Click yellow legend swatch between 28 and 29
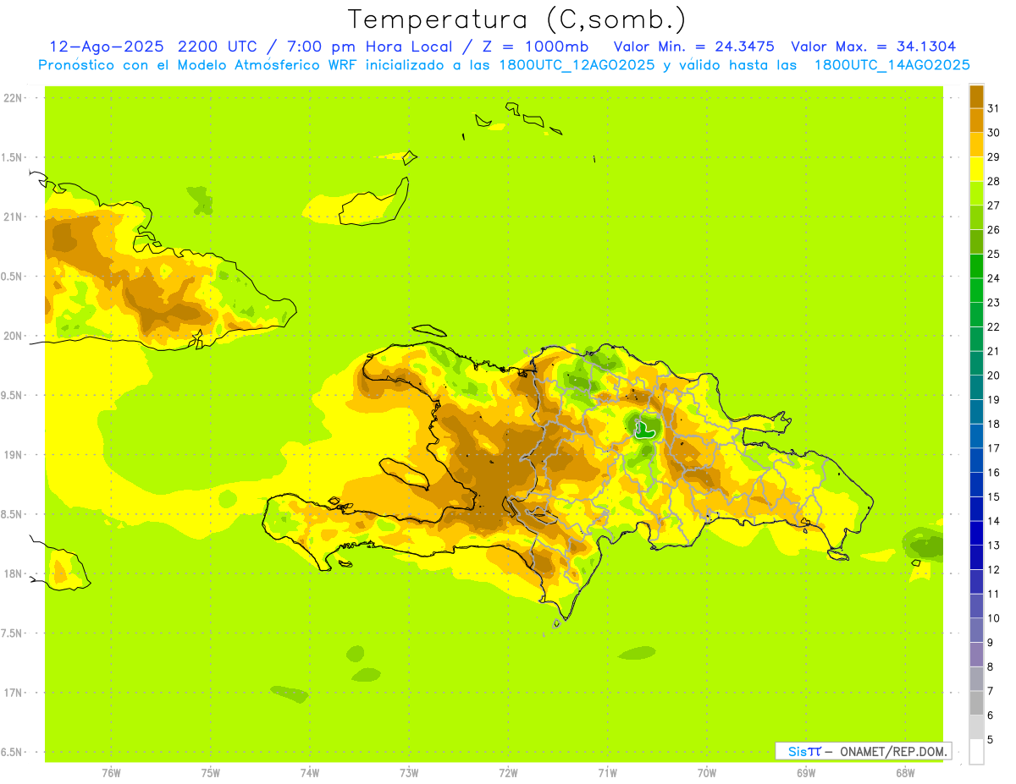This screenshot has height=784, width=1016. click(976, 169)
